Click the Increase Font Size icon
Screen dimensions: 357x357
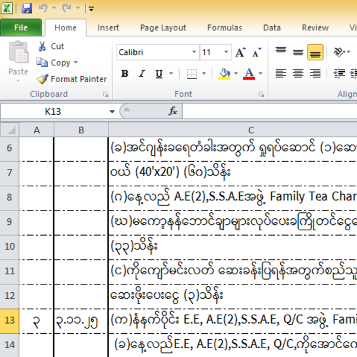click(240, 52)
